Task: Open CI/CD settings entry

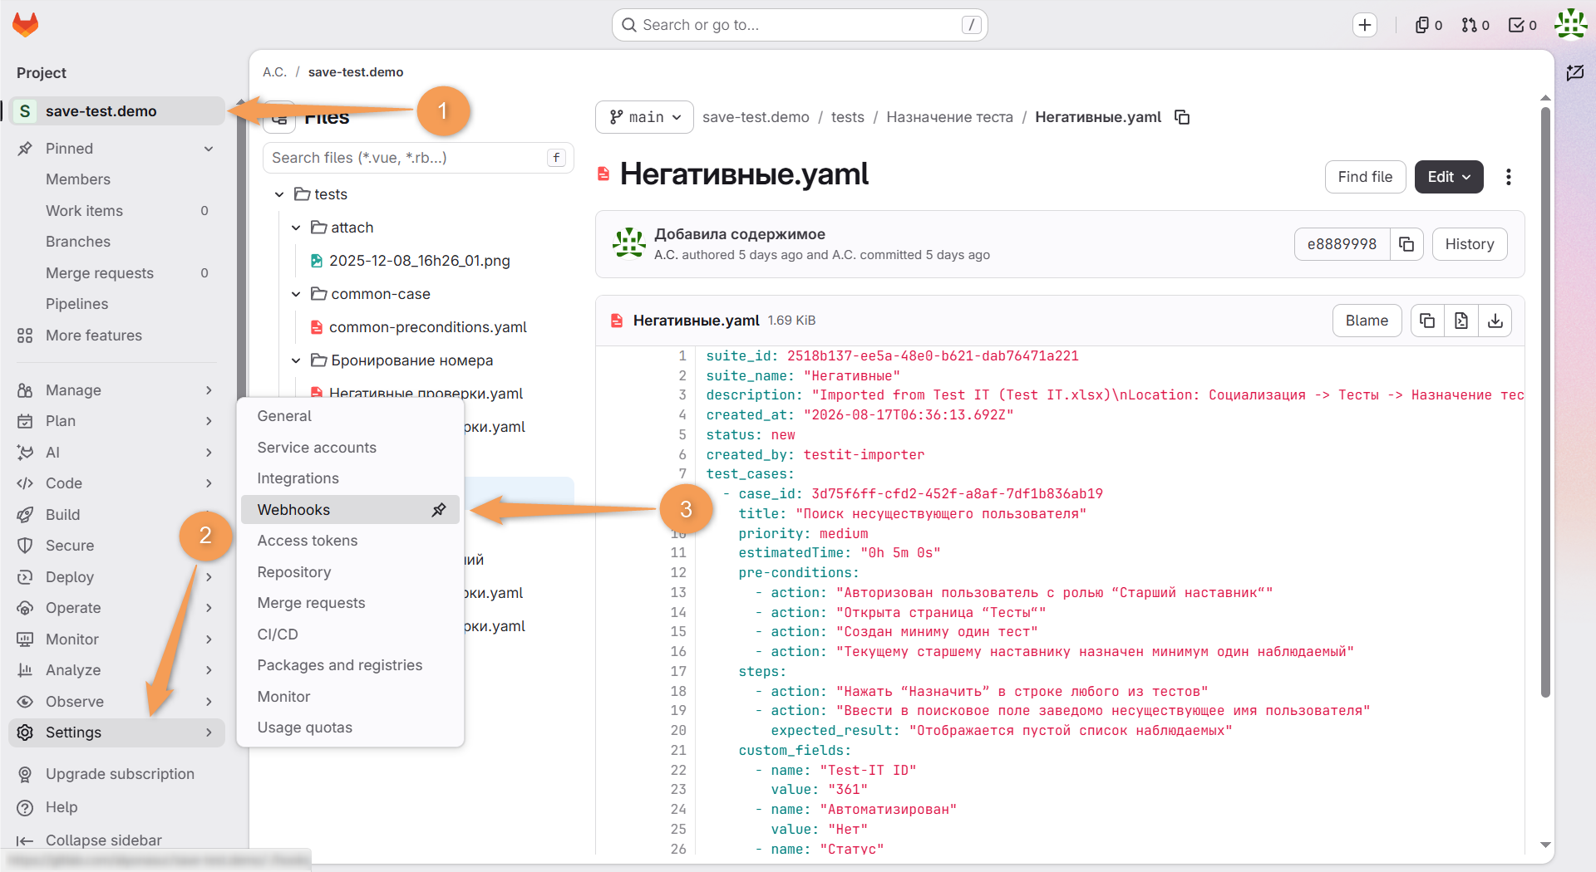Action: [350, 634]
